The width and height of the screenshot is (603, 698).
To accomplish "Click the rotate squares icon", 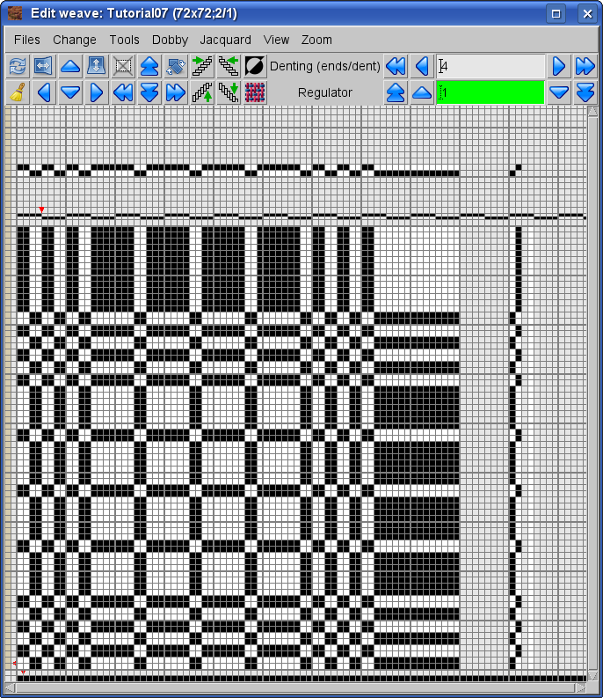I will click(x=176, y=66).
